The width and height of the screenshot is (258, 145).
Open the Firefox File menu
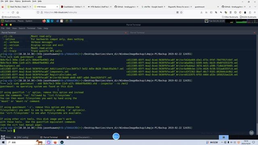coord(2,1)
